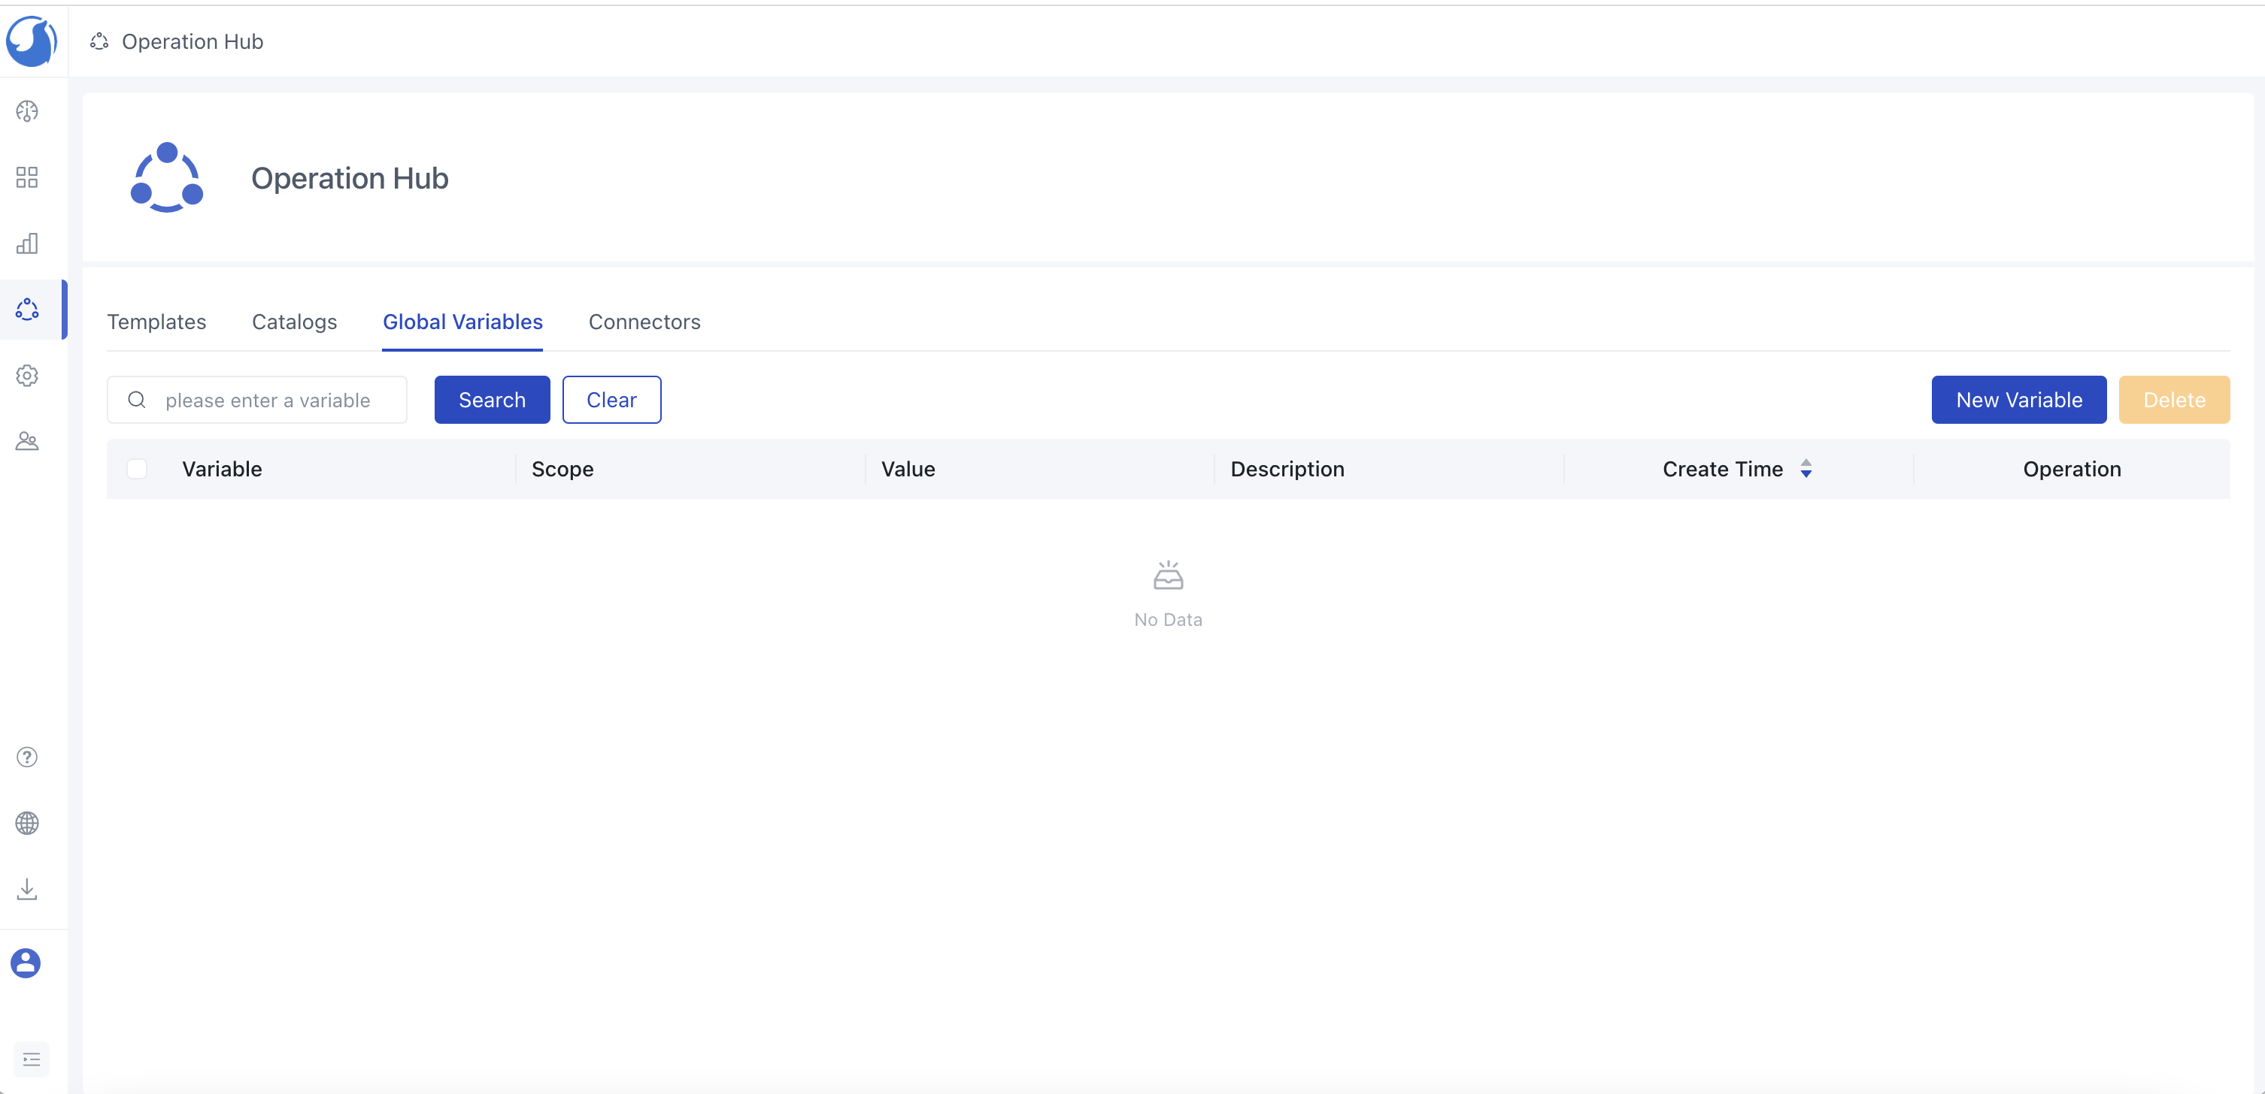The width and height of the screenshot is (2265, 1094).
Task: Click the Operation Hub navigation icon
Action: (27, 310)
